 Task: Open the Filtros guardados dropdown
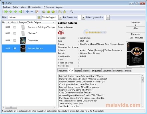(x=108, y=17)
